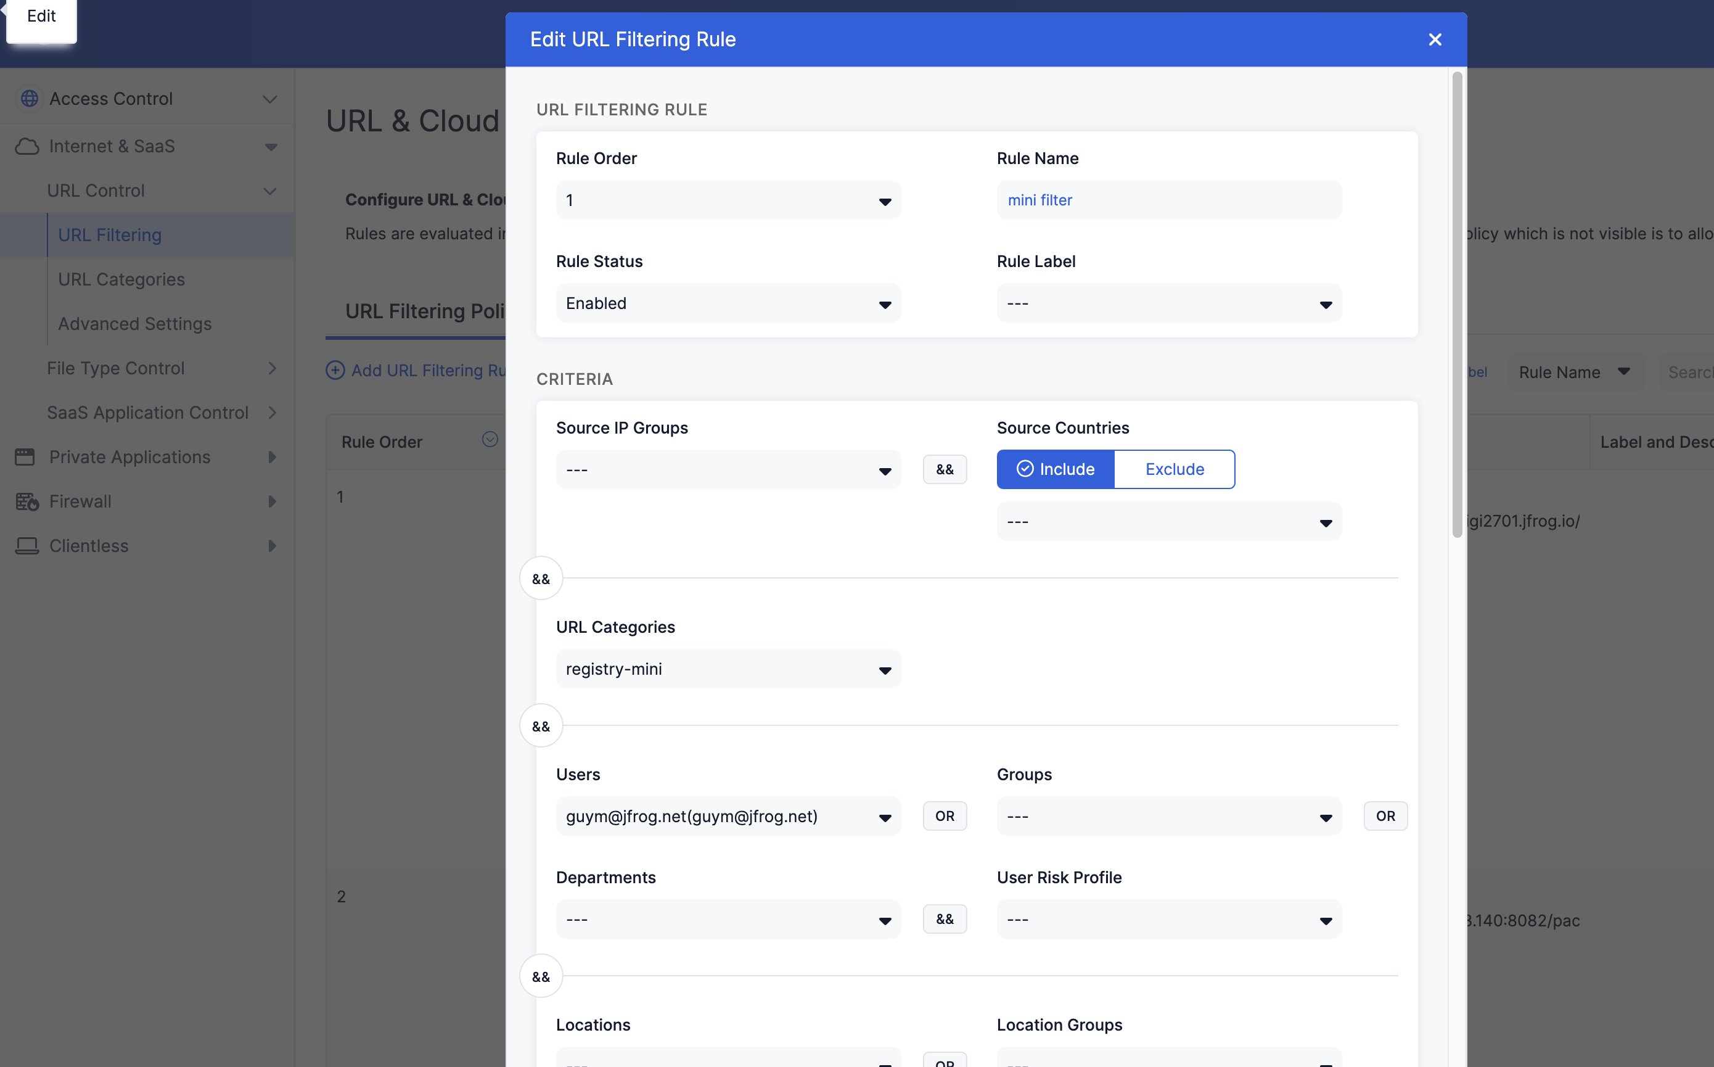Click the Rule Order column sort icon
The height and width of the screenshot is (1067, 1714).
point(490,440)
